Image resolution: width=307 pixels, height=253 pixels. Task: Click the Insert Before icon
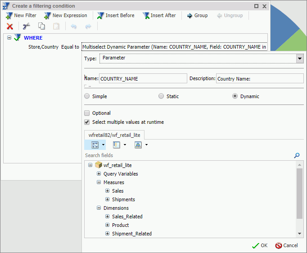point(100,15)
